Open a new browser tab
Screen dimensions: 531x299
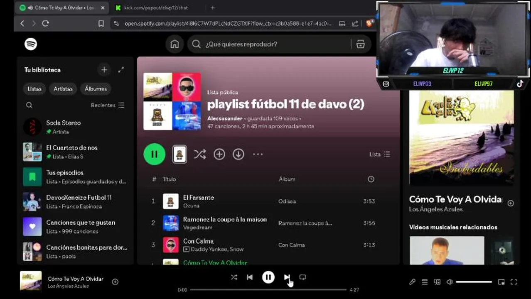click(x=213, y=8)
